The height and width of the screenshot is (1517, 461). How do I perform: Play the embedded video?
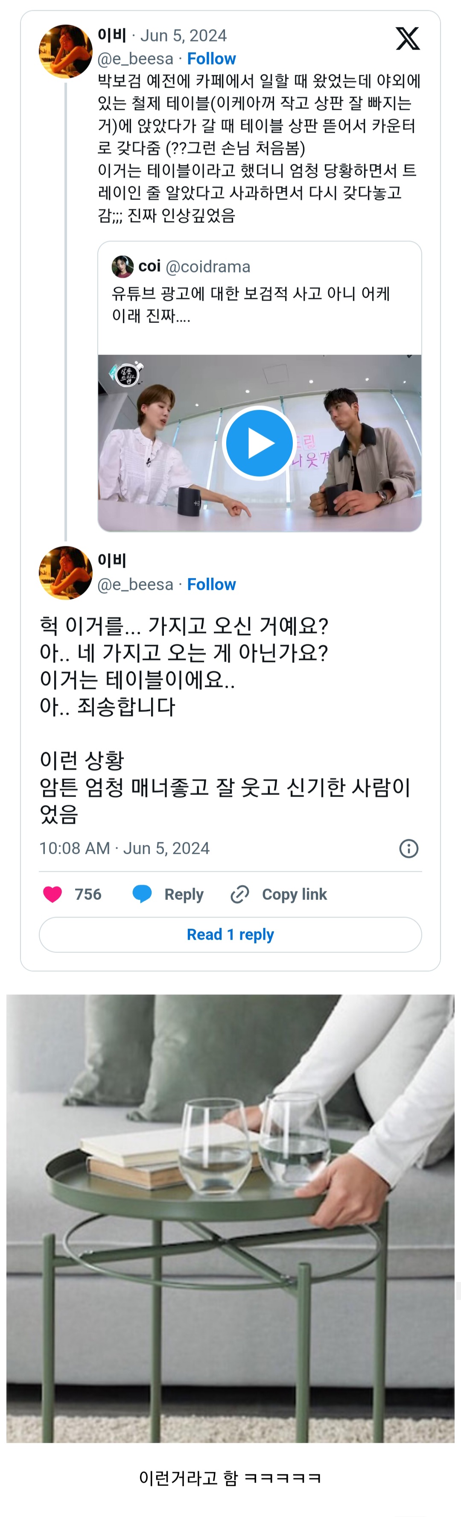pos(259,443)
